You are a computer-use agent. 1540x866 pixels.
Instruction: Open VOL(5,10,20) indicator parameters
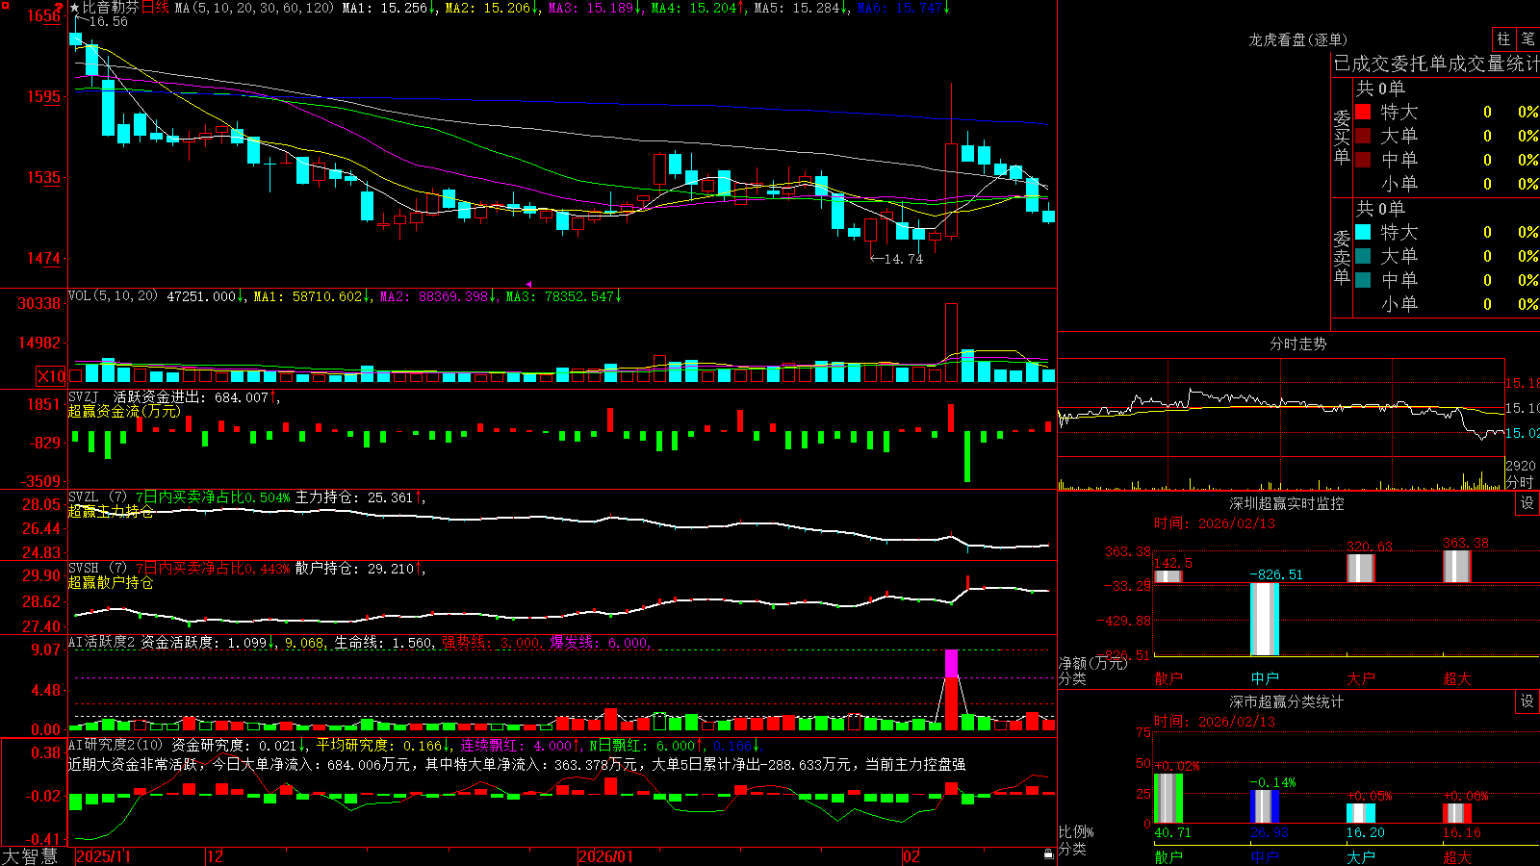pos(113,296)
